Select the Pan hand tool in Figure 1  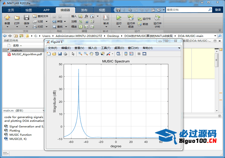[91, 54]
